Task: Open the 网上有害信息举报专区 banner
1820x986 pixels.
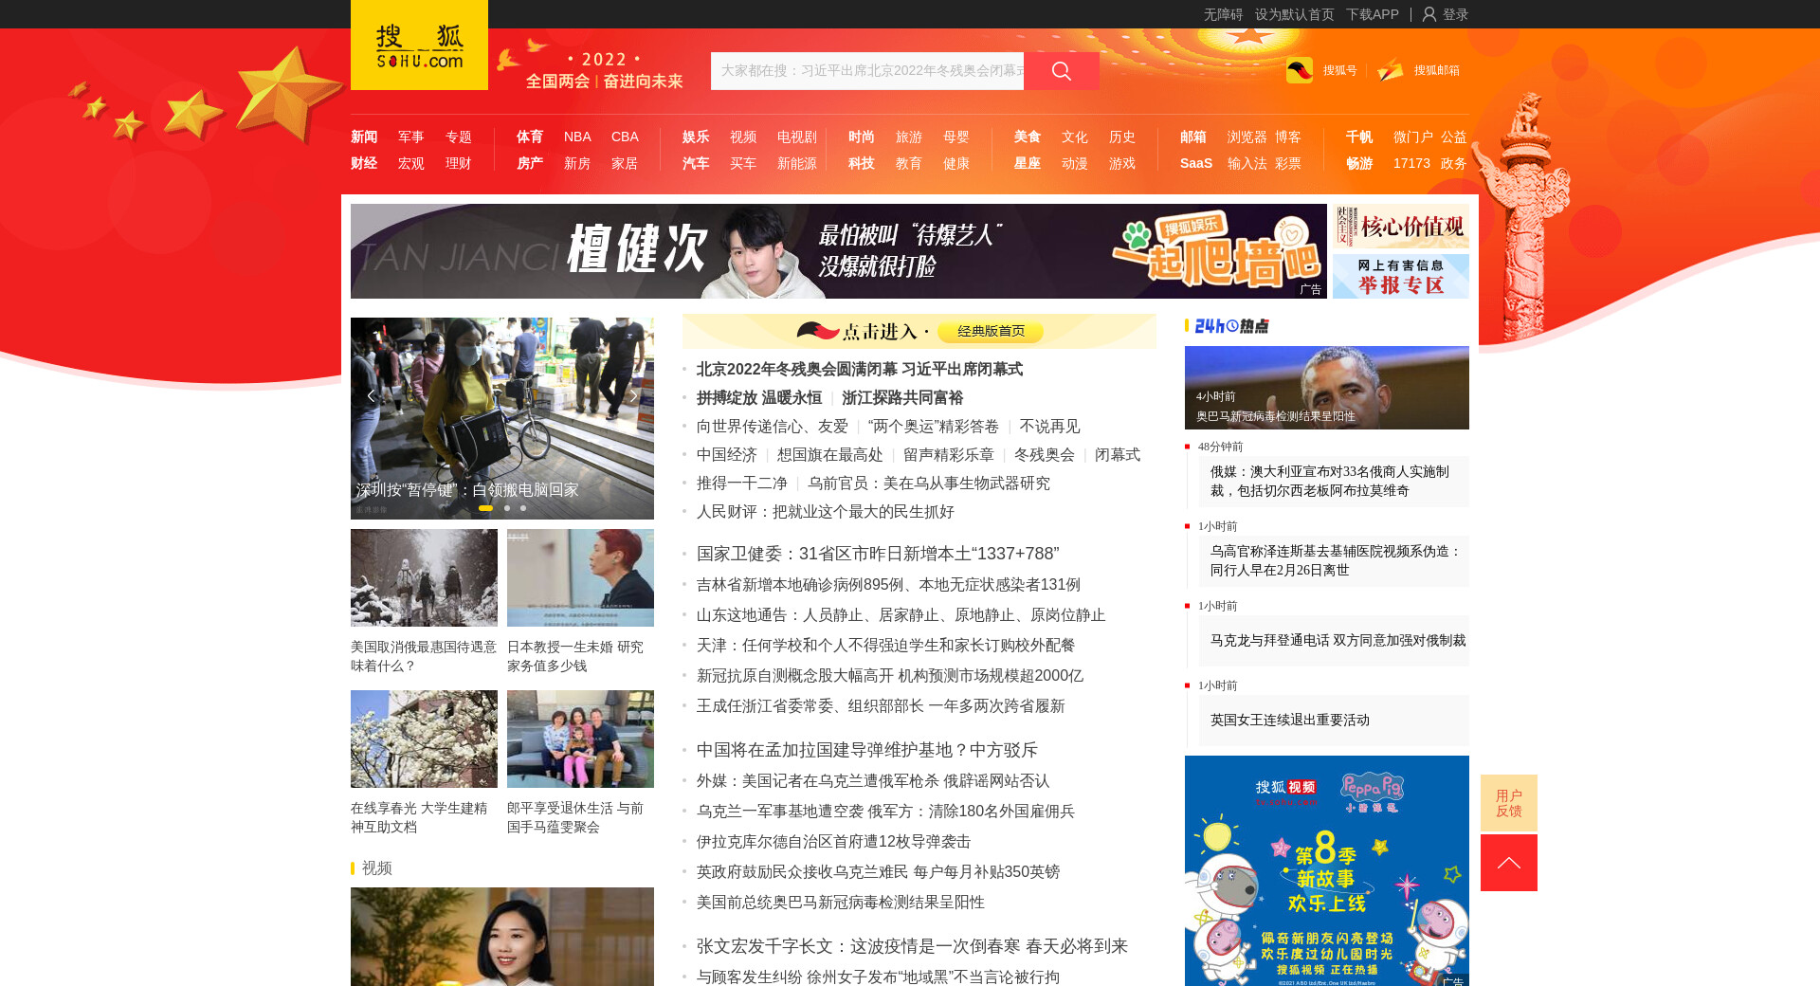Action: 1400,276
